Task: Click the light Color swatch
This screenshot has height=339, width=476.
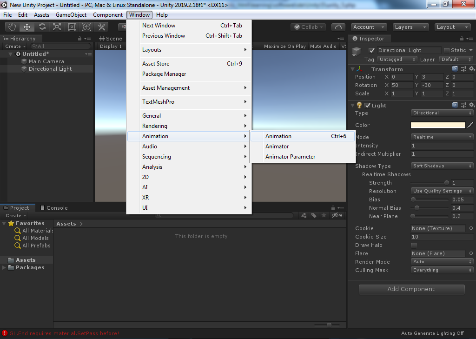Action: [x=437, y=125]
